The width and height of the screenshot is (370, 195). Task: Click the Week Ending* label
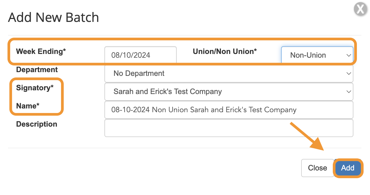click(x=41, y=51)
